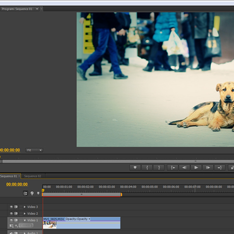The width and height of the screenshot is (234, 234).
Task: Click the dog video frame in Program monitor
Action: click(x=155, y=80)
